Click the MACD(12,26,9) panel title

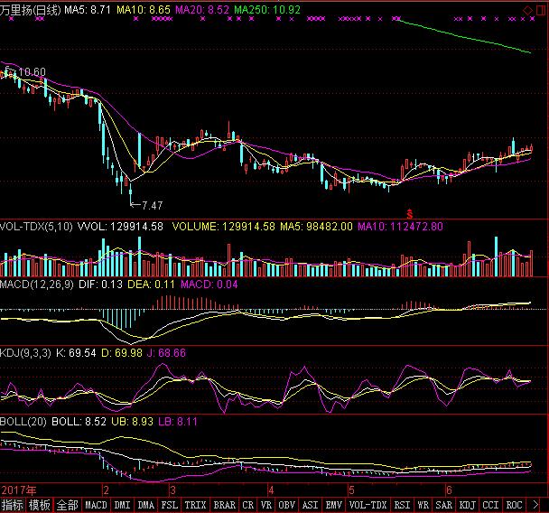point(37,284)
